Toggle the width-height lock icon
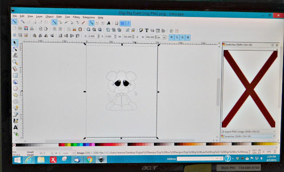Image resolution: width=284 pixels, height=172 pixels. 137,37
